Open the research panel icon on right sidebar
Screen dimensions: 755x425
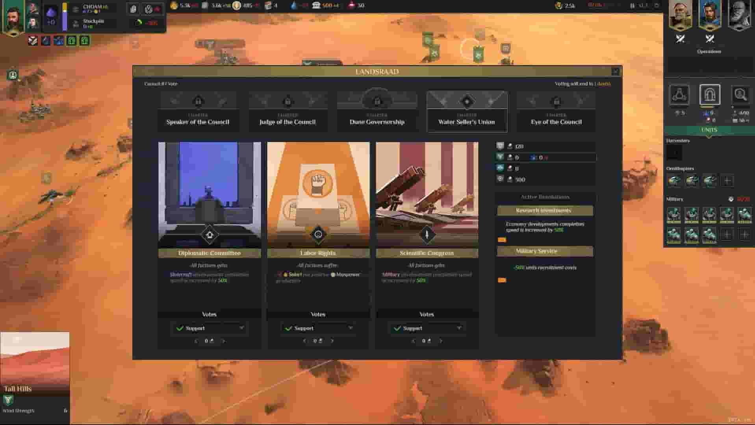pyautogui.click(x=680, y=96)
